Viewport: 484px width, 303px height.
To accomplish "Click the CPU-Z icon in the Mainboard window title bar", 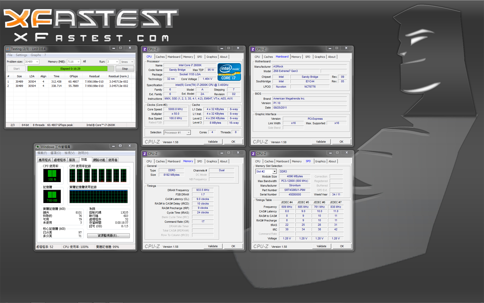I will [253, 49].
